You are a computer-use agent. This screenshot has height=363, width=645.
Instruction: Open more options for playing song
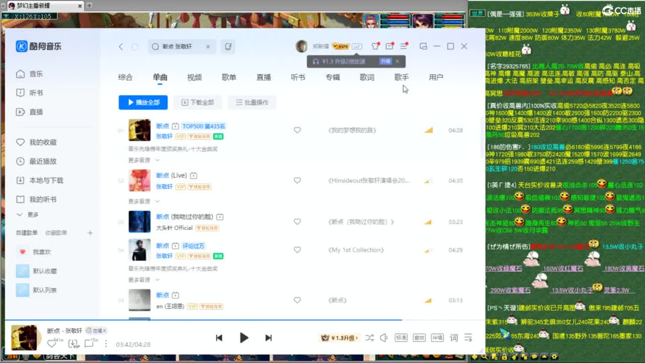pyautogui.click(x=106, y=343)
